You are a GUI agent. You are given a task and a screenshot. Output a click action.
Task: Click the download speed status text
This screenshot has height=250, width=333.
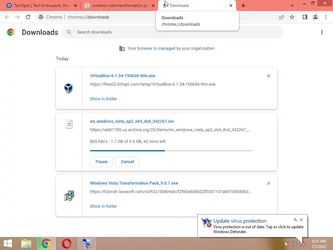[x=127, y=142]
